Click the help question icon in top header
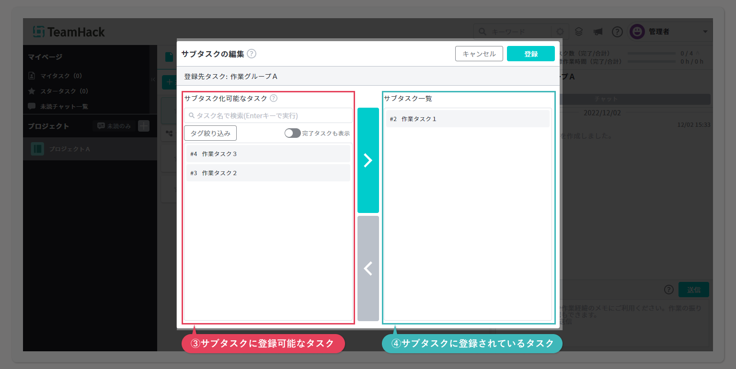Viewport: 736px width, 369px height. [x=617, y=32]
